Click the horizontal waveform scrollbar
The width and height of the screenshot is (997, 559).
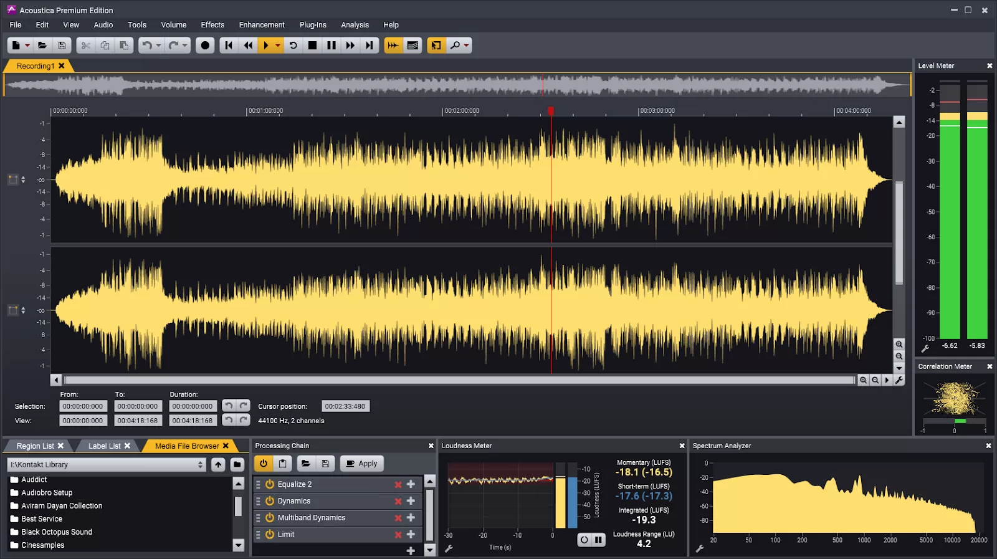459,380
